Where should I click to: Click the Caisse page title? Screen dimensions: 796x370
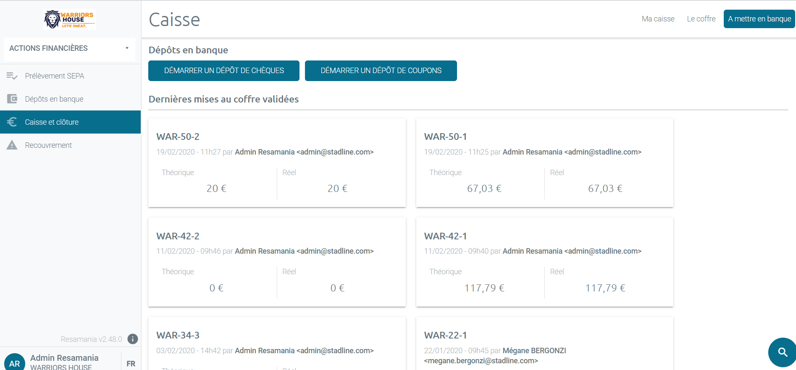coord(174,20)
